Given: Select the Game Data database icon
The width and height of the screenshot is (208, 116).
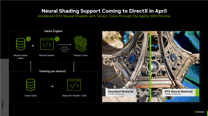Looking at the screenshot, I should (31, 85).
